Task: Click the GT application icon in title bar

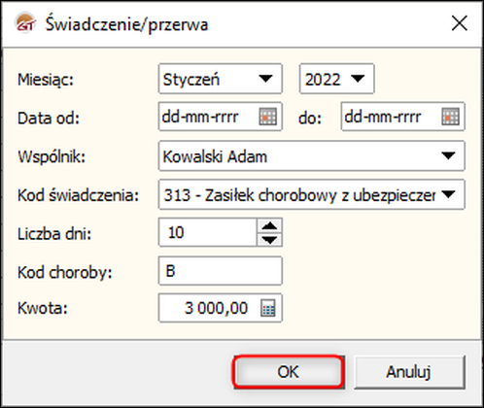Action: [25, 23]
